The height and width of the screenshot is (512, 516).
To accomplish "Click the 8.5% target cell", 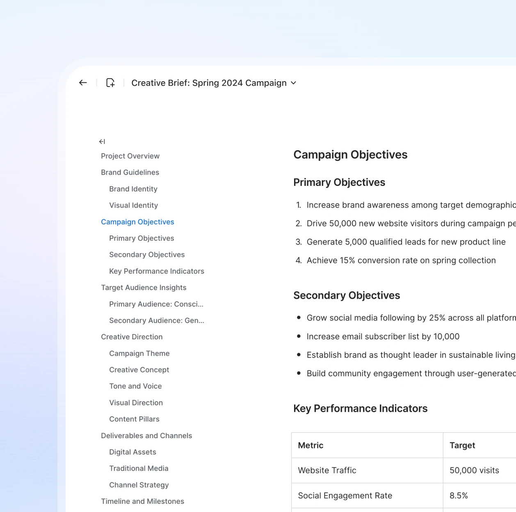I will pyautogui.click(x=479, y=496).
